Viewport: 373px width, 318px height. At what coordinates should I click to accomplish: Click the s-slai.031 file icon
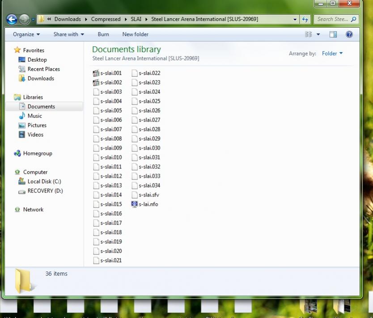pyautogui.click(x=135, y=157)
